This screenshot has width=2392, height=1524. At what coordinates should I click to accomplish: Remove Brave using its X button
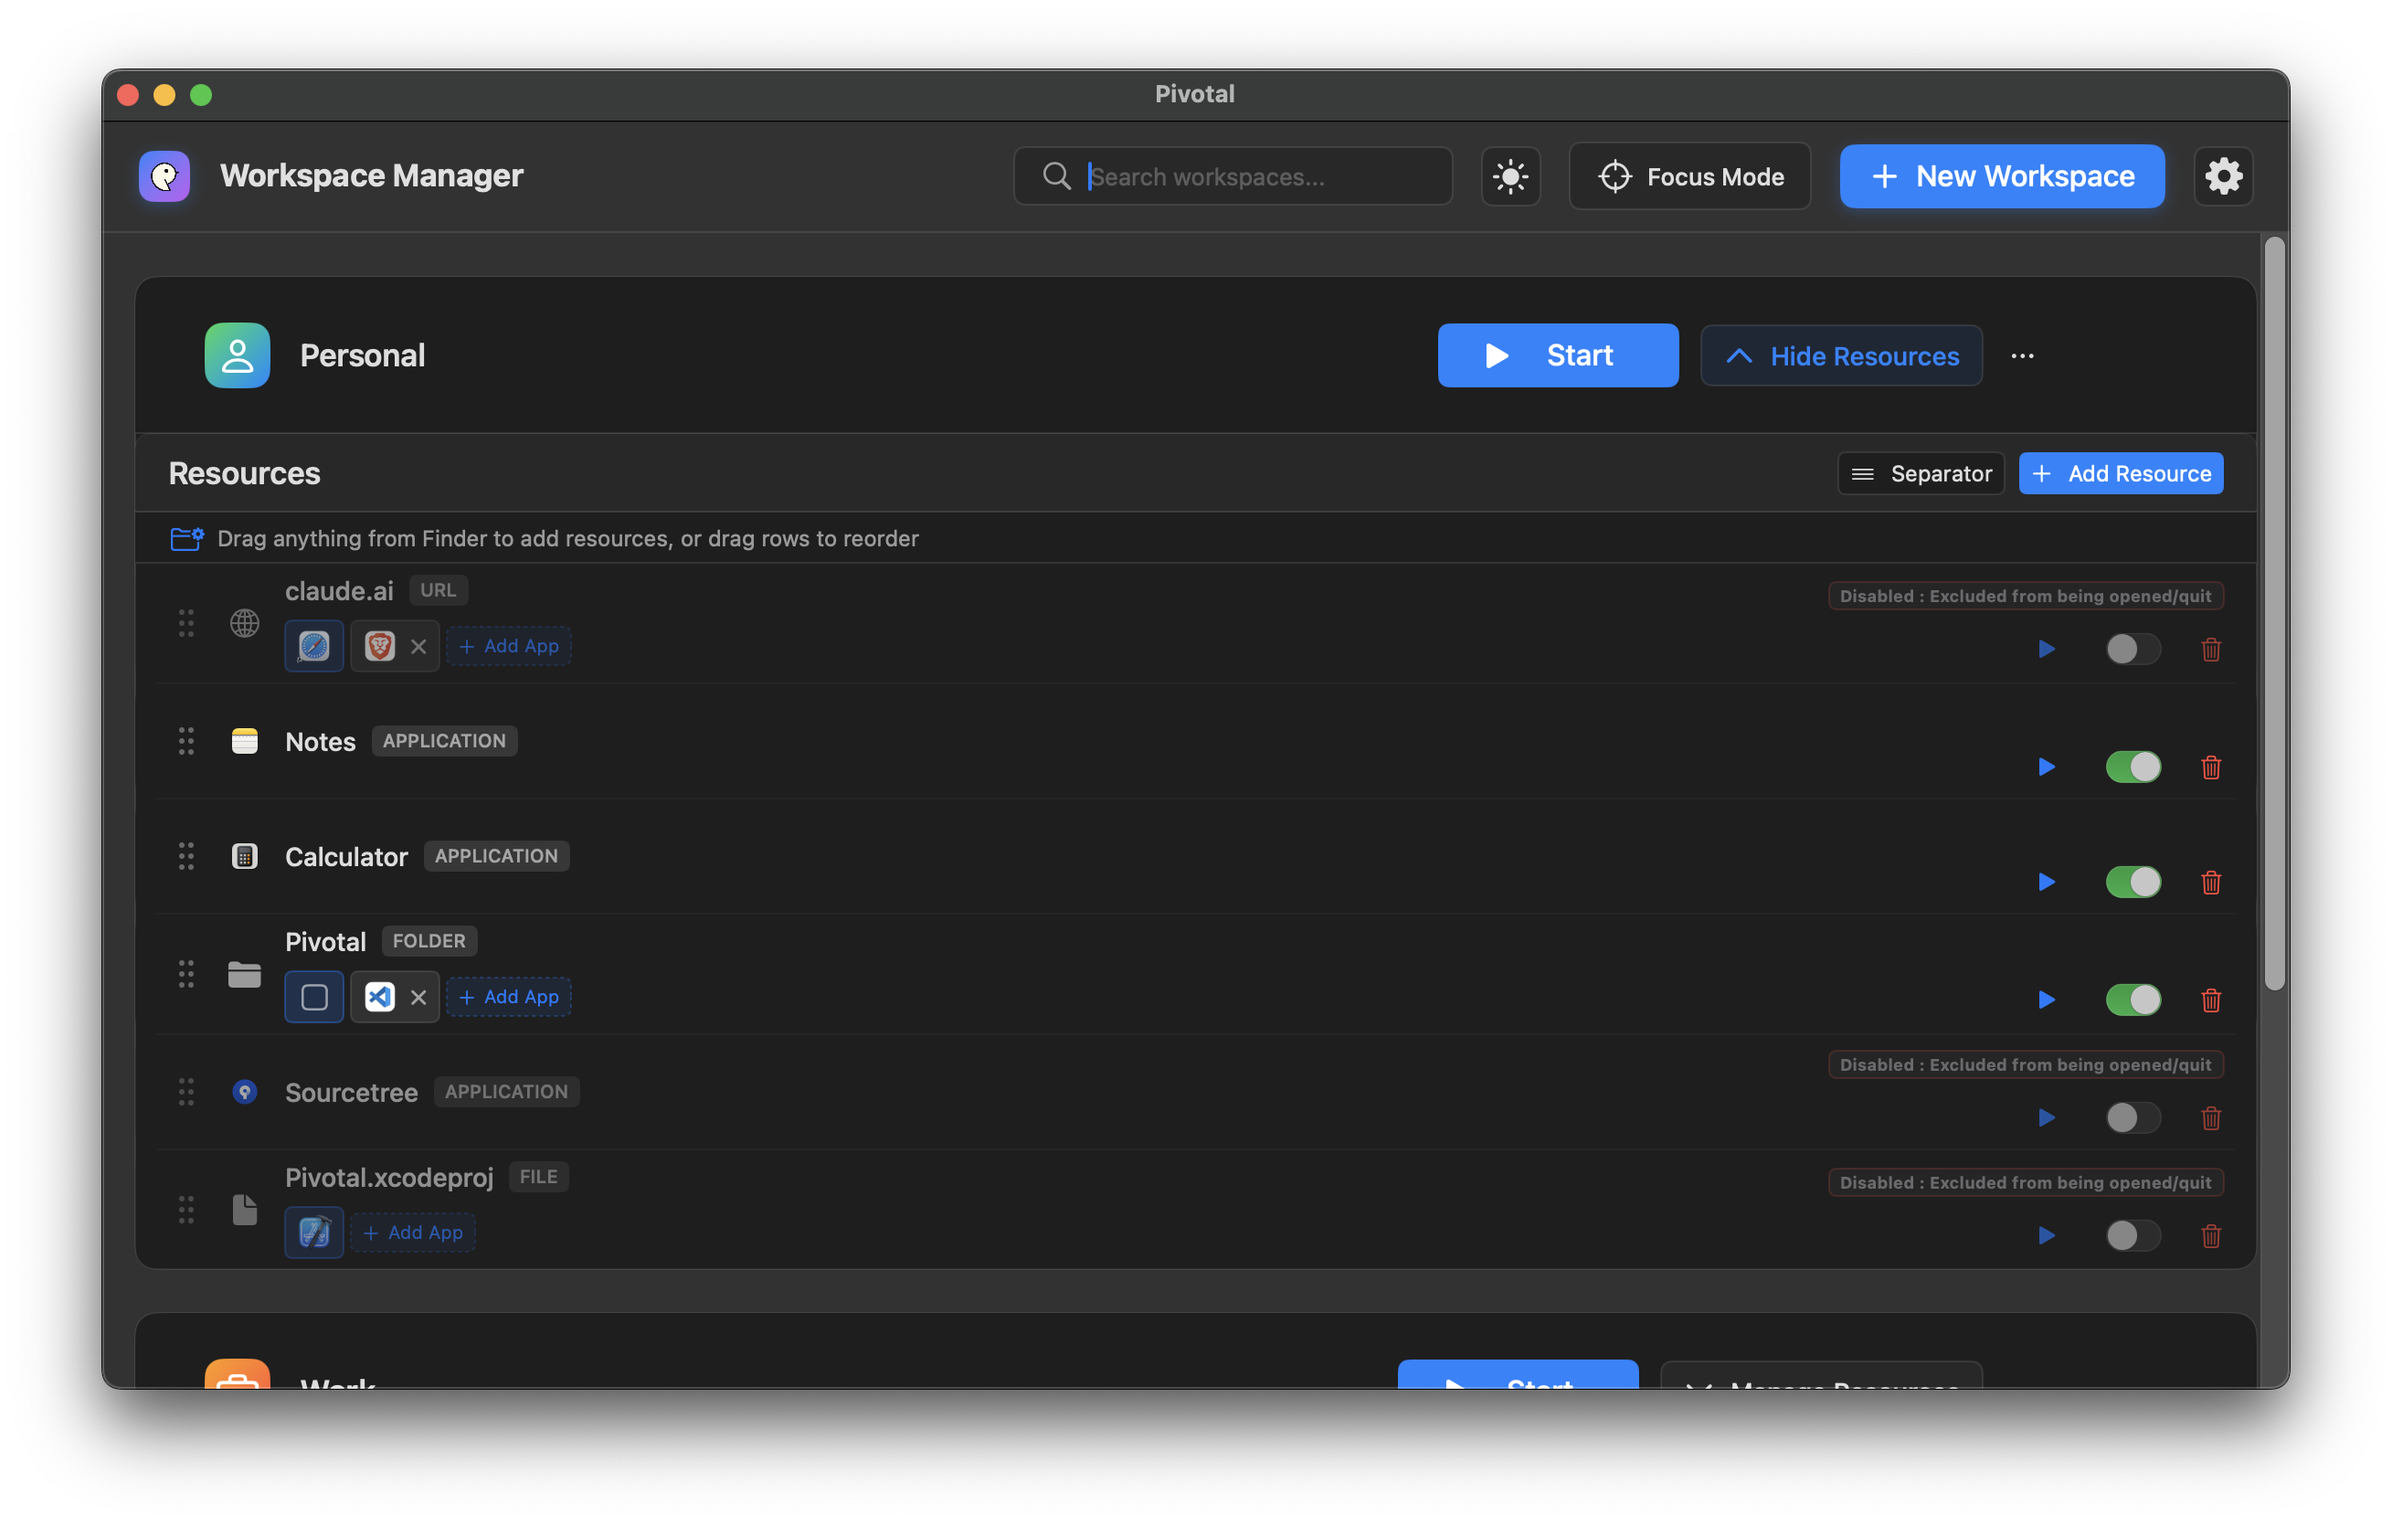point(419,646)
